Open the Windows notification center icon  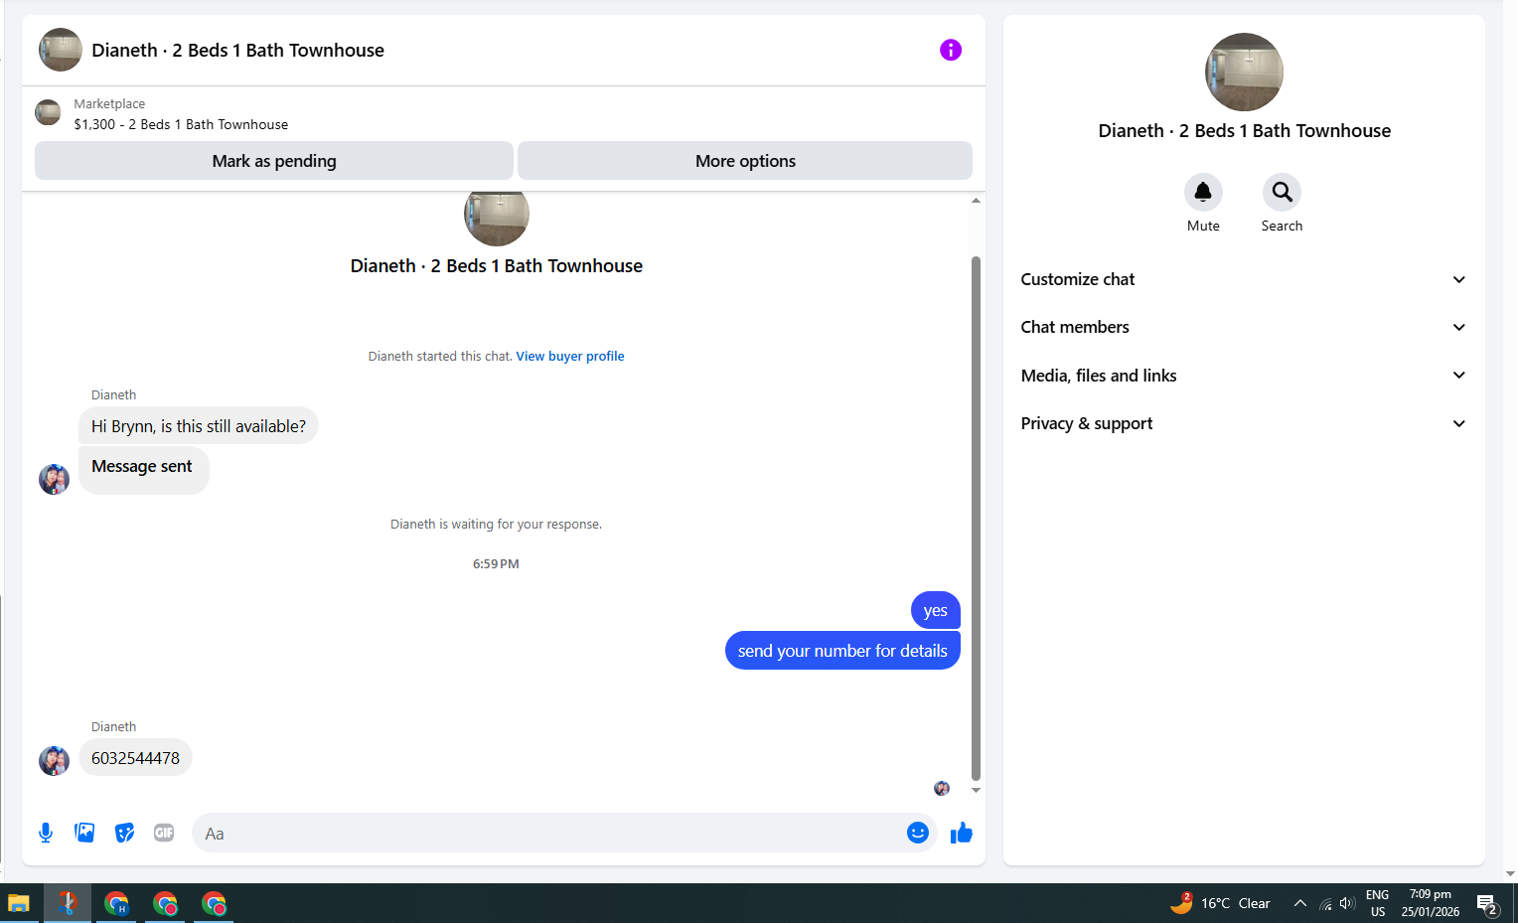tap(1487, 904)
